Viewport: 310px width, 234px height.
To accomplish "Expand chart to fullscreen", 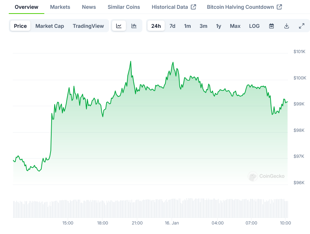I will pos(302,26).
